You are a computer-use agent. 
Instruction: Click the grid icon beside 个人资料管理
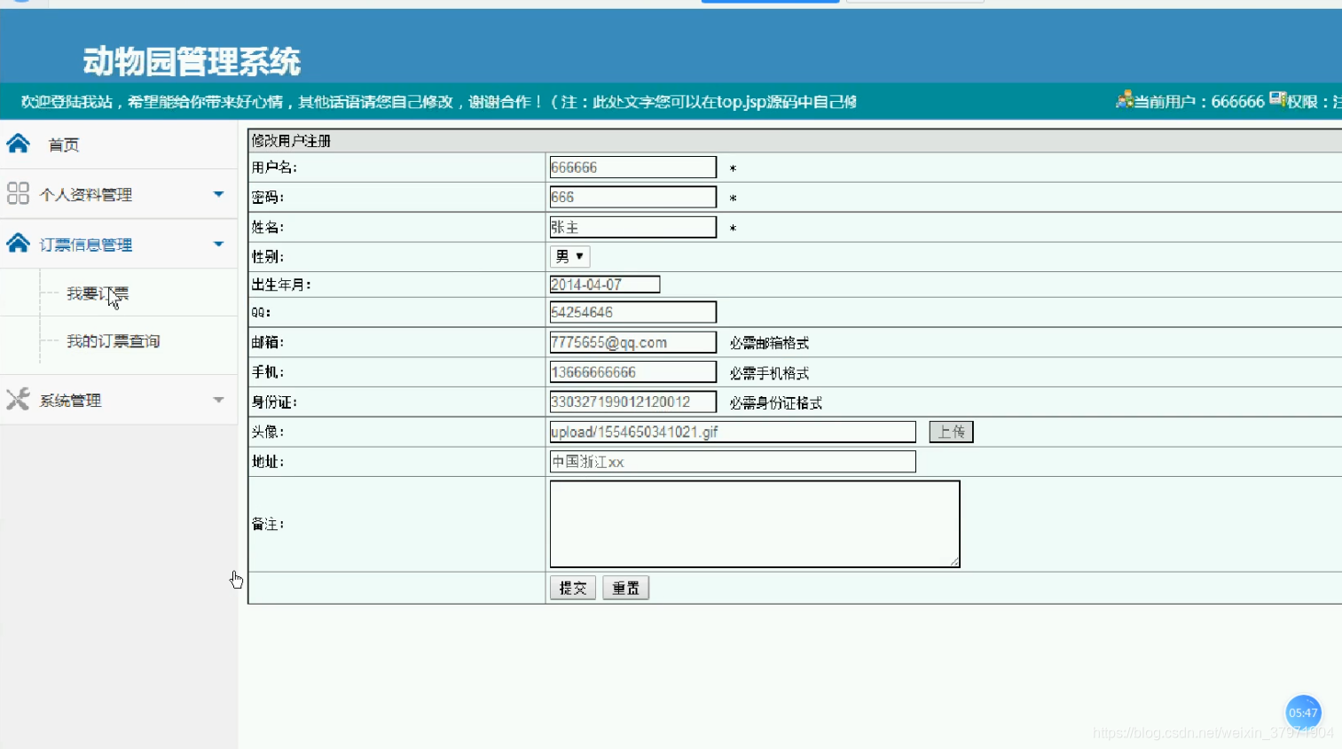point(18,193)
